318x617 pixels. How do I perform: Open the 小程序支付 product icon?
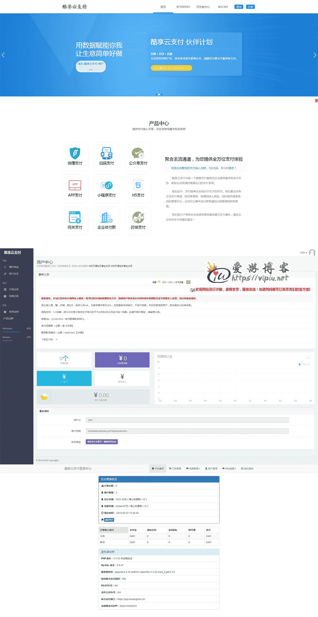107,185
